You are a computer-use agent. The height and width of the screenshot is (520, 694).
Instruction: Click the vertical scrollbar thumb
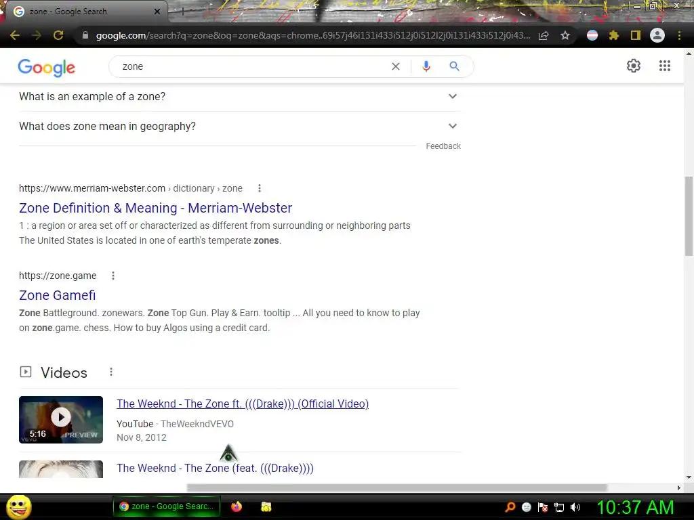pyautogui.click(x=689, y=216)
